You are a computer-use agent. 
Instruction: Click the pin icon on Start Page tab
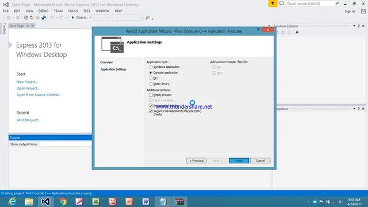coord(28,25)
